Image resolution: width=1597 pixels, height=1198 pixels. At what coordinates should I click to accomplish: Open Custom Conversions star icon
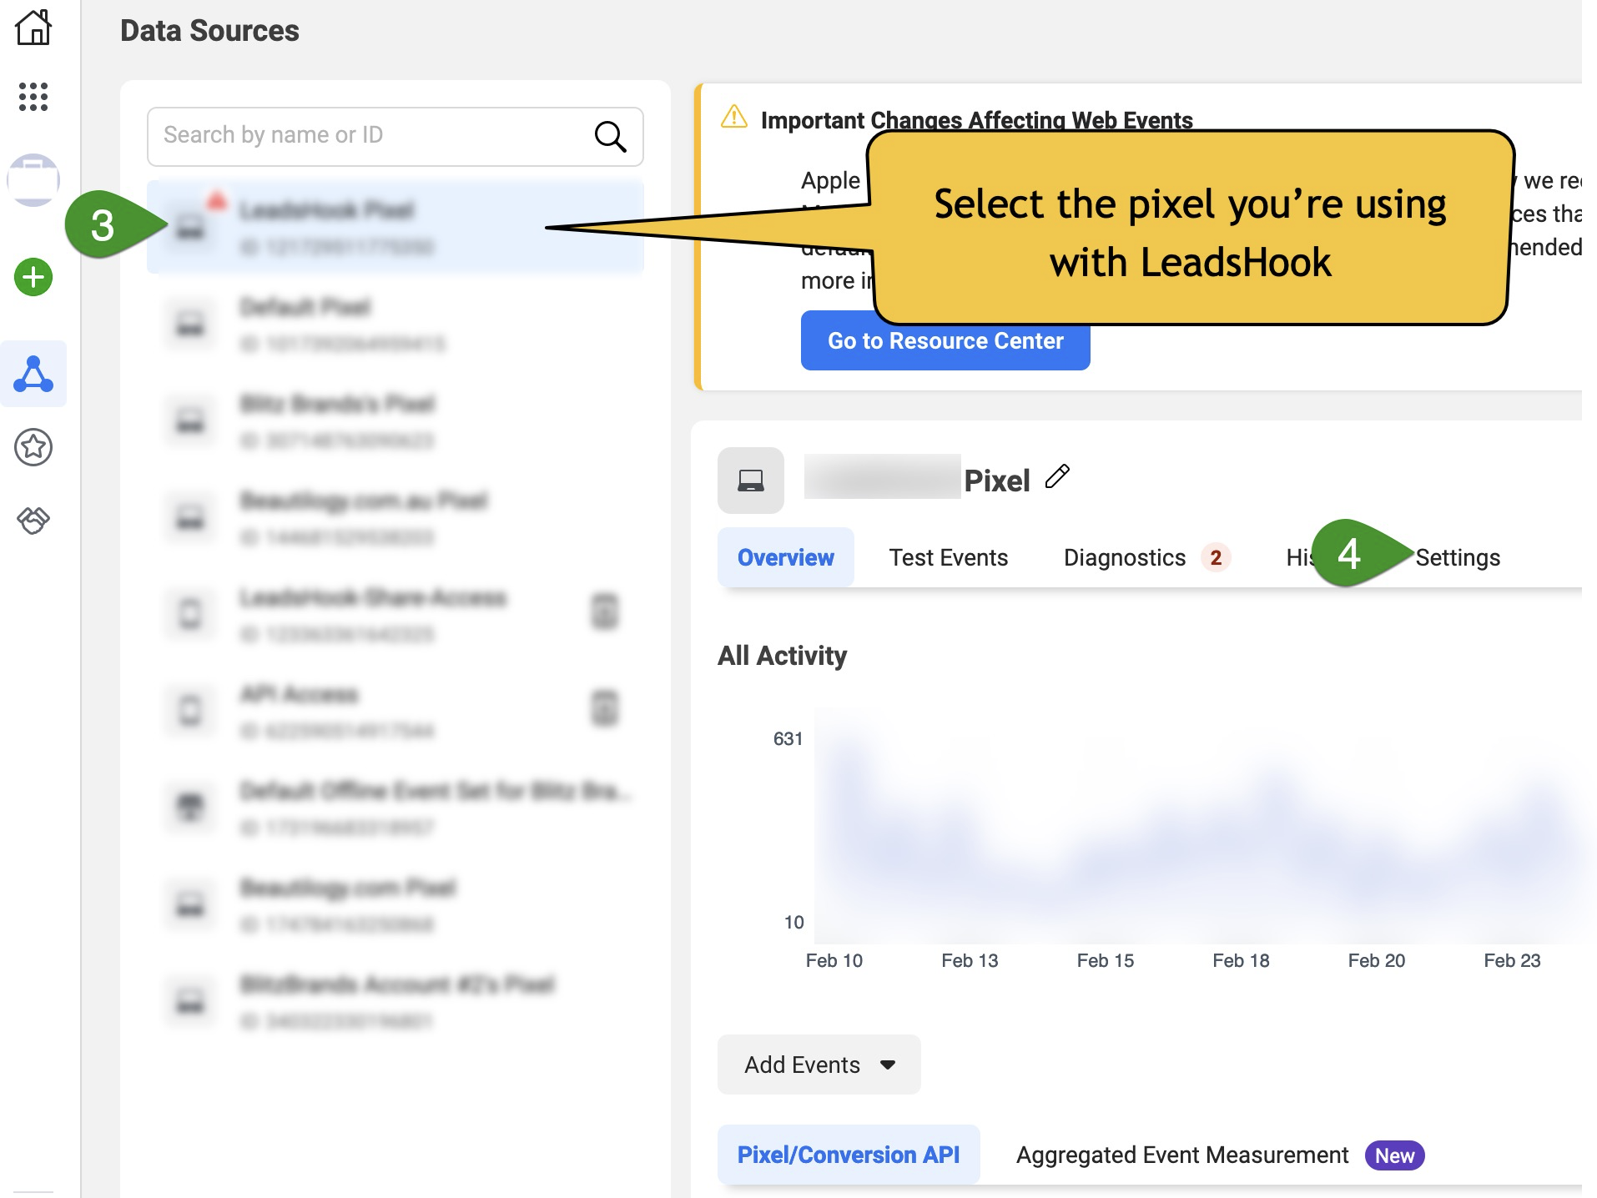point(33,447)
